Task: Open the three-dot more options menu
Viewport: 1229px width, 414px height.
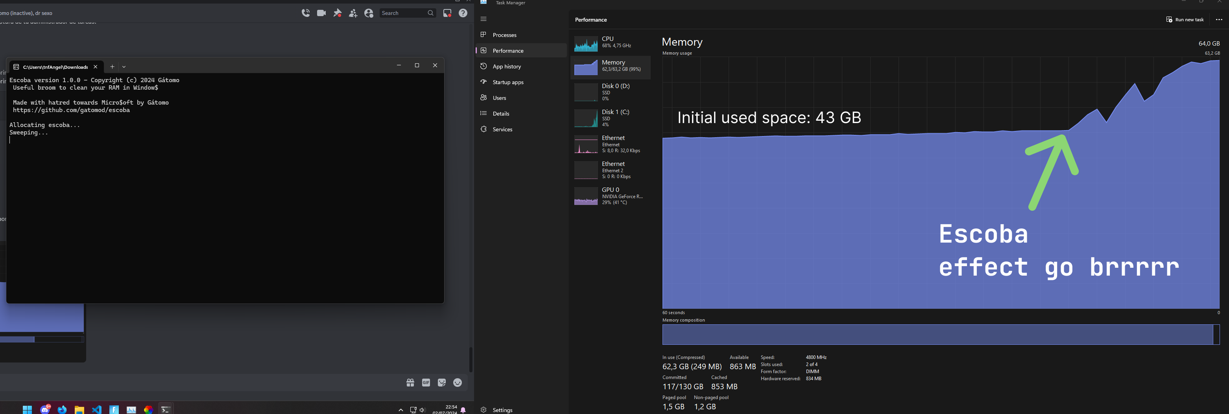Action: 1219,20
